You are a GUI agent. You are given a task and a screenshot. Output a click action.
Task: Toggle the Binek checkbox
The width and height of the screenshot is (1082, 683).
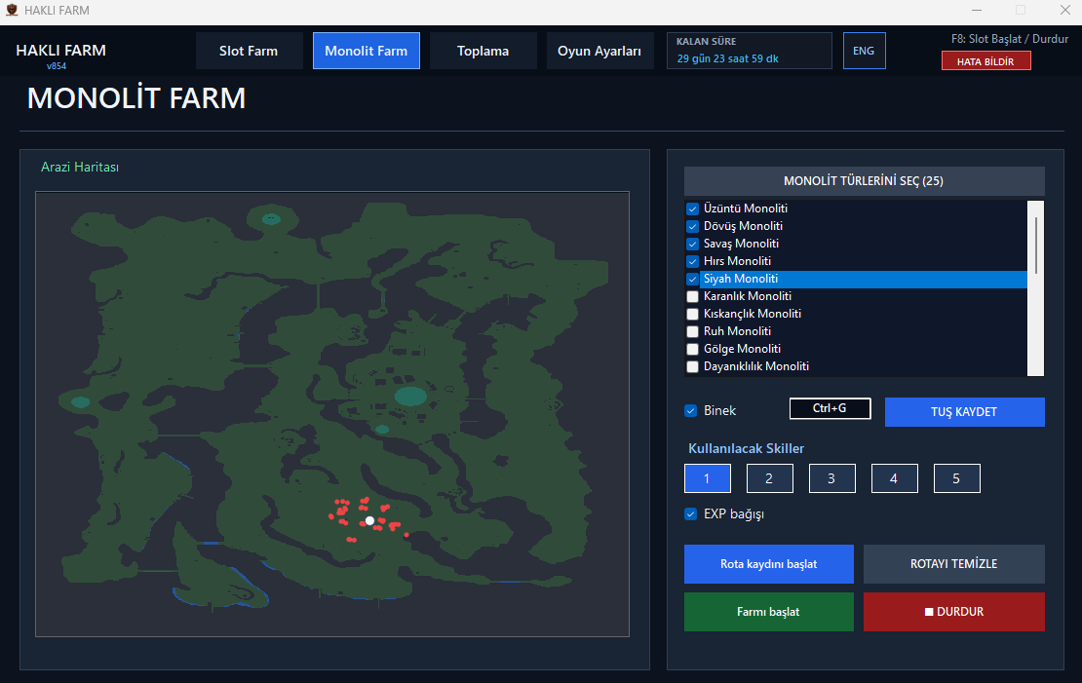click(x=691, y=411)
